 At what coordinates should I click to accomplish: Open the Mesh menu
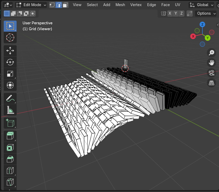pos(120,5)
